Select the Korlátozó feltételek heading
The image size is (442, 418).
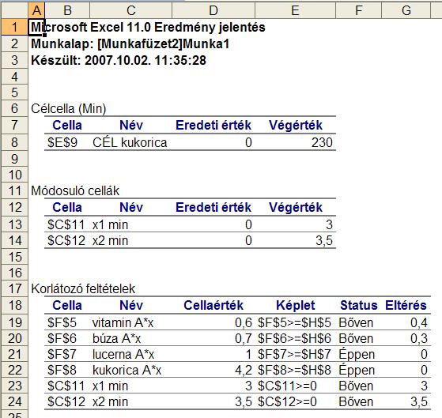coord(83,289)
